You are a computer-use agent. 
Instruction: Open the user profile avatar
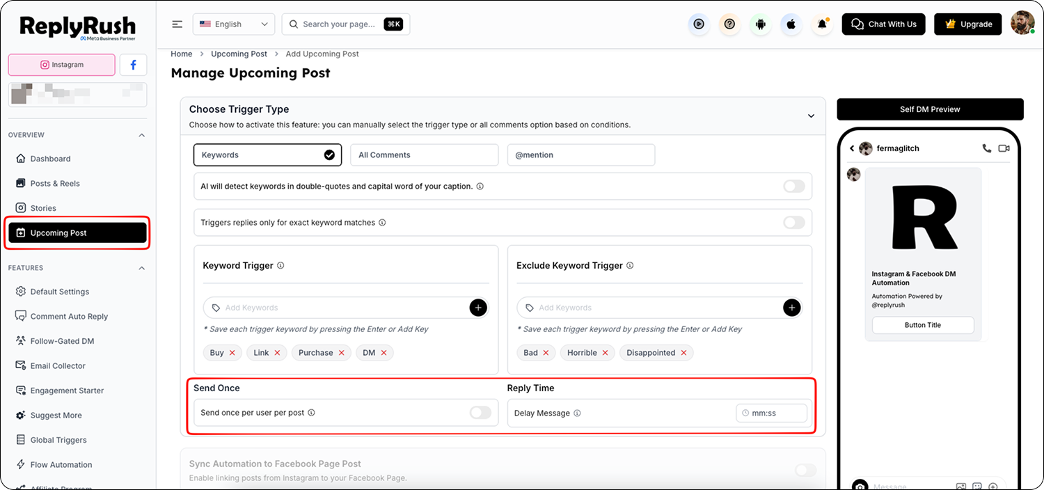click(1022, 23)
